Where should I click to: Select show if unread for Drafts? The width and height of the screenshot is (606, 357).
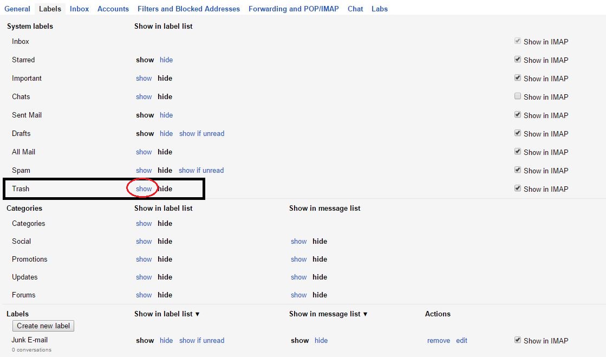201,133
